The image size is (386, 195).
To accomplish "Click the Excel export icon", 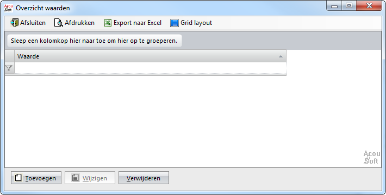I will (108, 23).
